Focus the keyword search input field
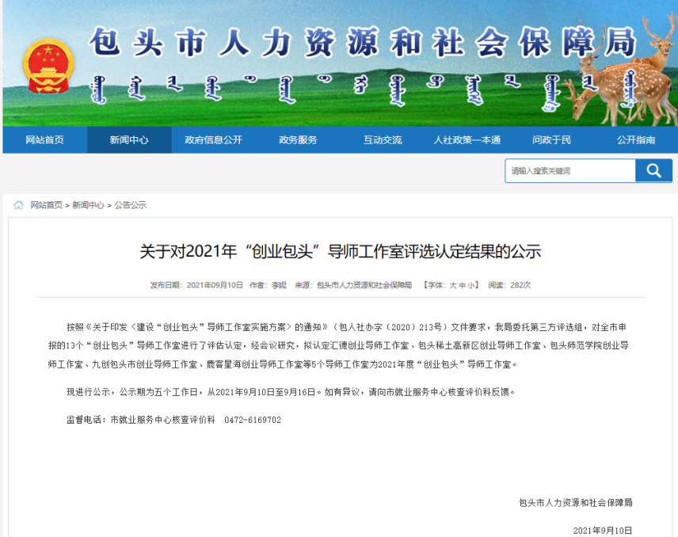The height and width of the screenshot is (537, 678). click(x=569, y=171)
